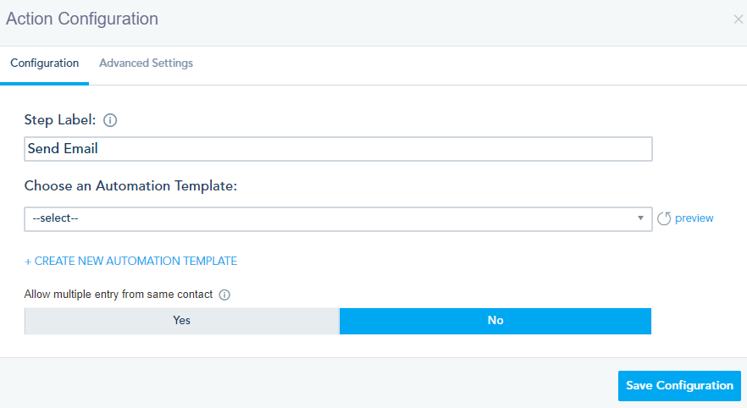Screen dimensions: 747x408
Task: Click the plus sign before Create New Automation Template
Action: pos(28,262)
